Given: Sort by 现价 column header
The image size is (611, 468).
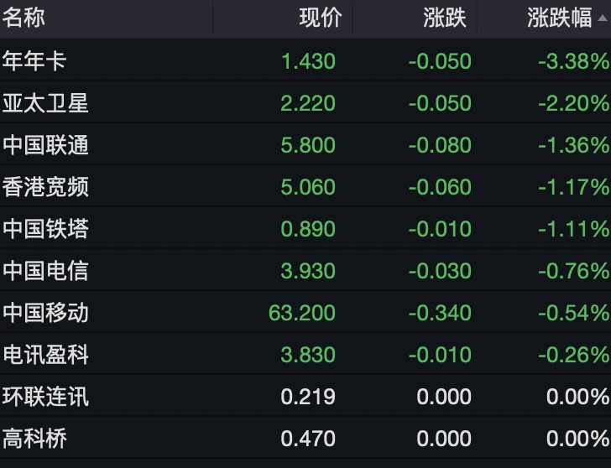Looking at the screenshot, I should pyautogui.click(x=321, y=18).
